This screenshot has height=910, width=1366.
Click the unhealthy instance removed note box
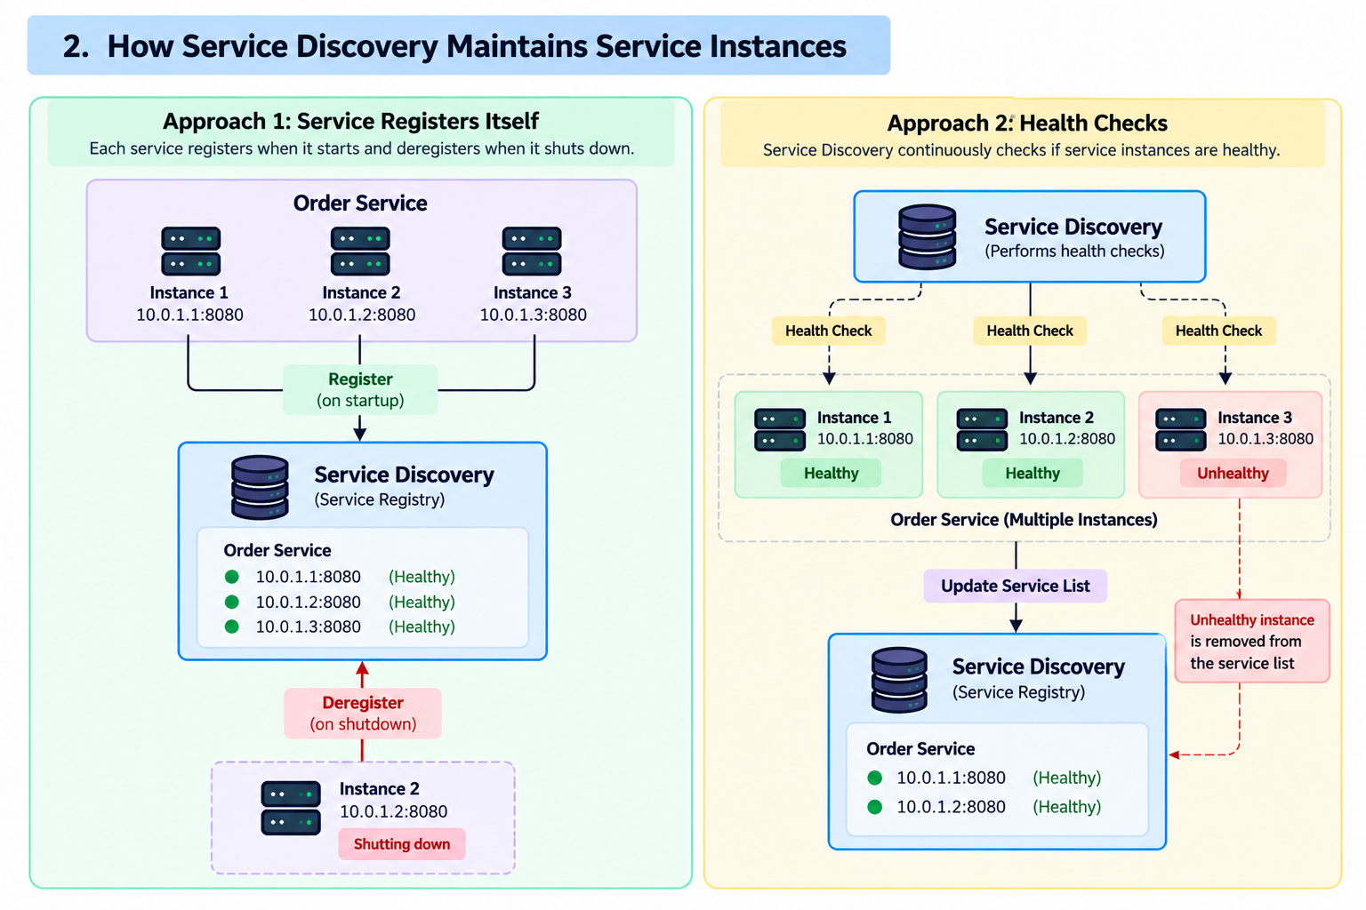(x=1252, y=642)
